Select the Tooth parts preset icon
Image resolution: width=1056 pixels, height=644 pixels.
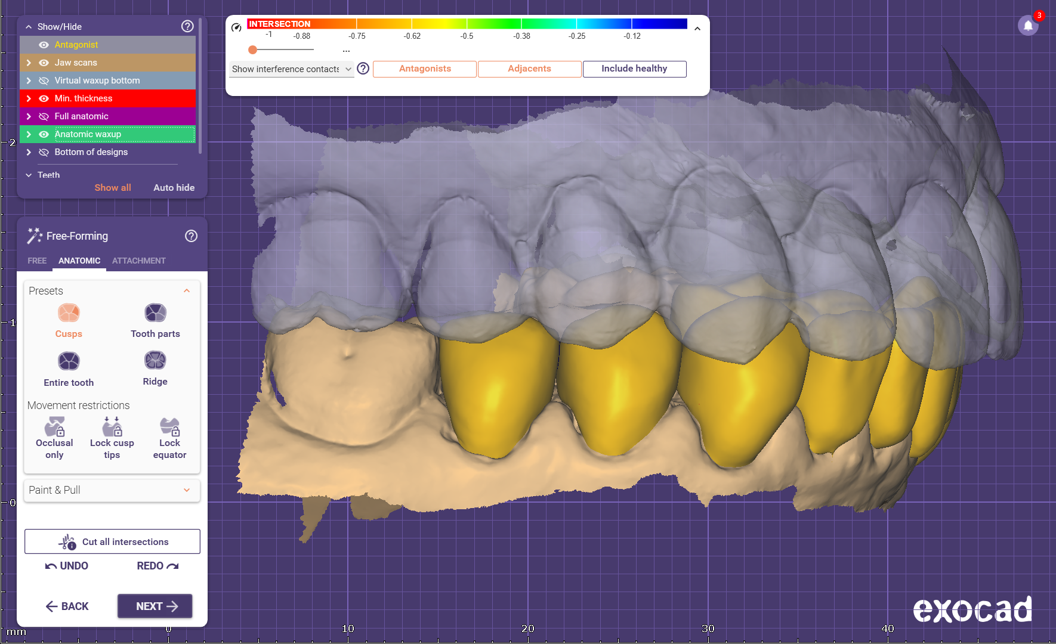coord(155,313)
